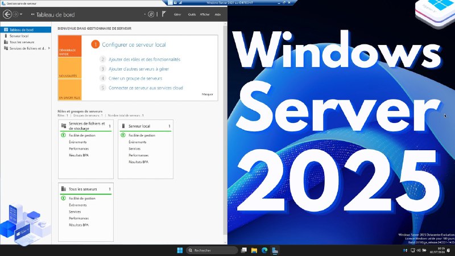Click Performances in Services de fichiers tile
This screenshot has height=256, width=455.
tap(78, 148)
